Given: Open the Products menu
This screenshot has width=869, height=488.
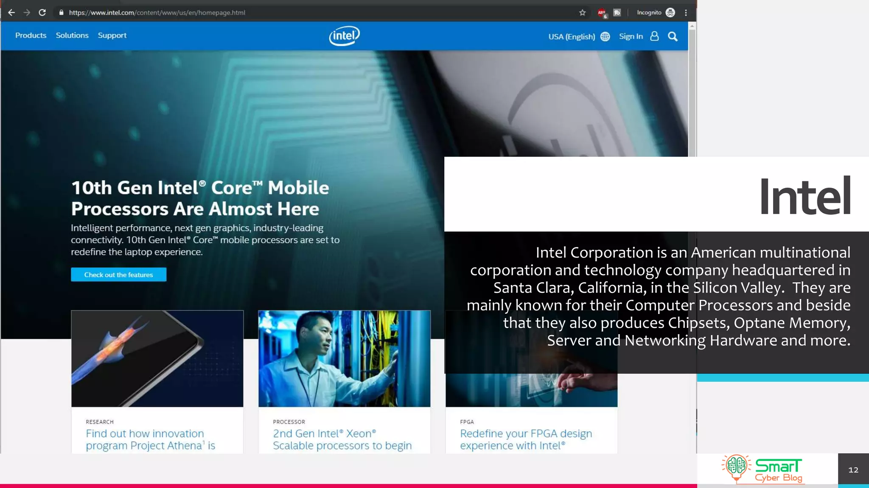Looking at the screenshot, I should pyautogui.click(x=31, y=36).
